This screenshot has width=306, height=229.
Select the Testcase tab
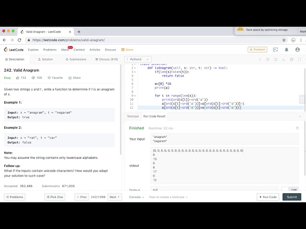coord(133,116)
